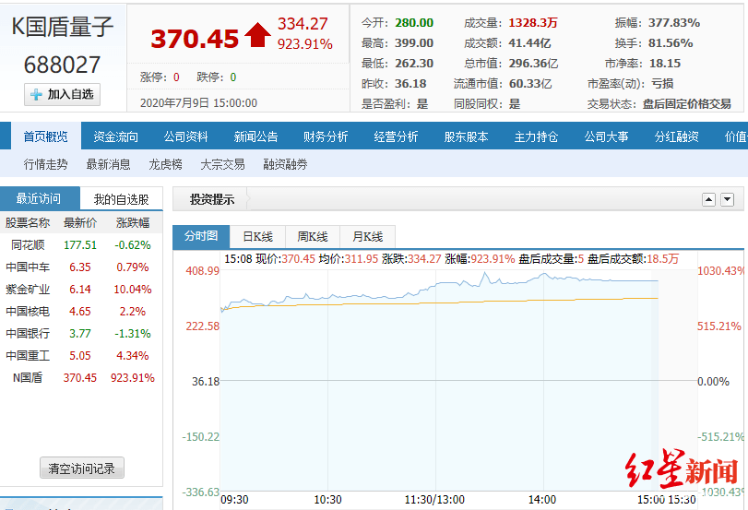
Task: Switch to 我的自选股 tab
Action: click(x=121, y=199)
